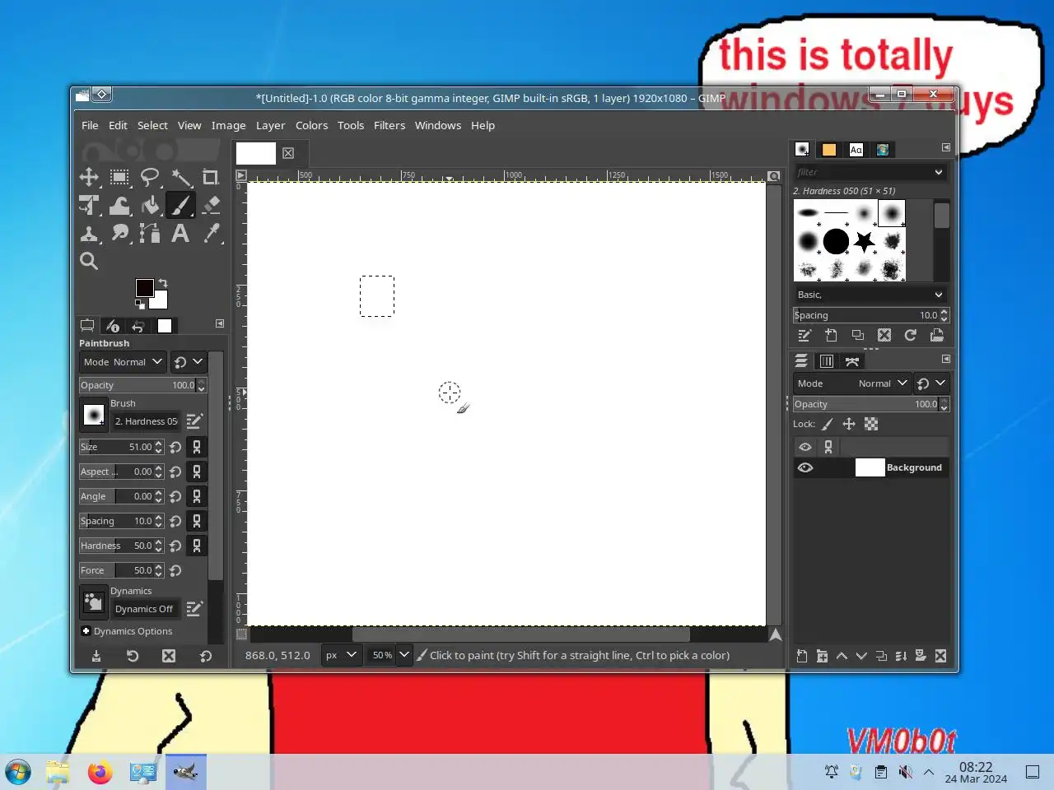The image size is (1054, 790).
Task: Pick the Free Select lasso tool
Action: [150, 177]
